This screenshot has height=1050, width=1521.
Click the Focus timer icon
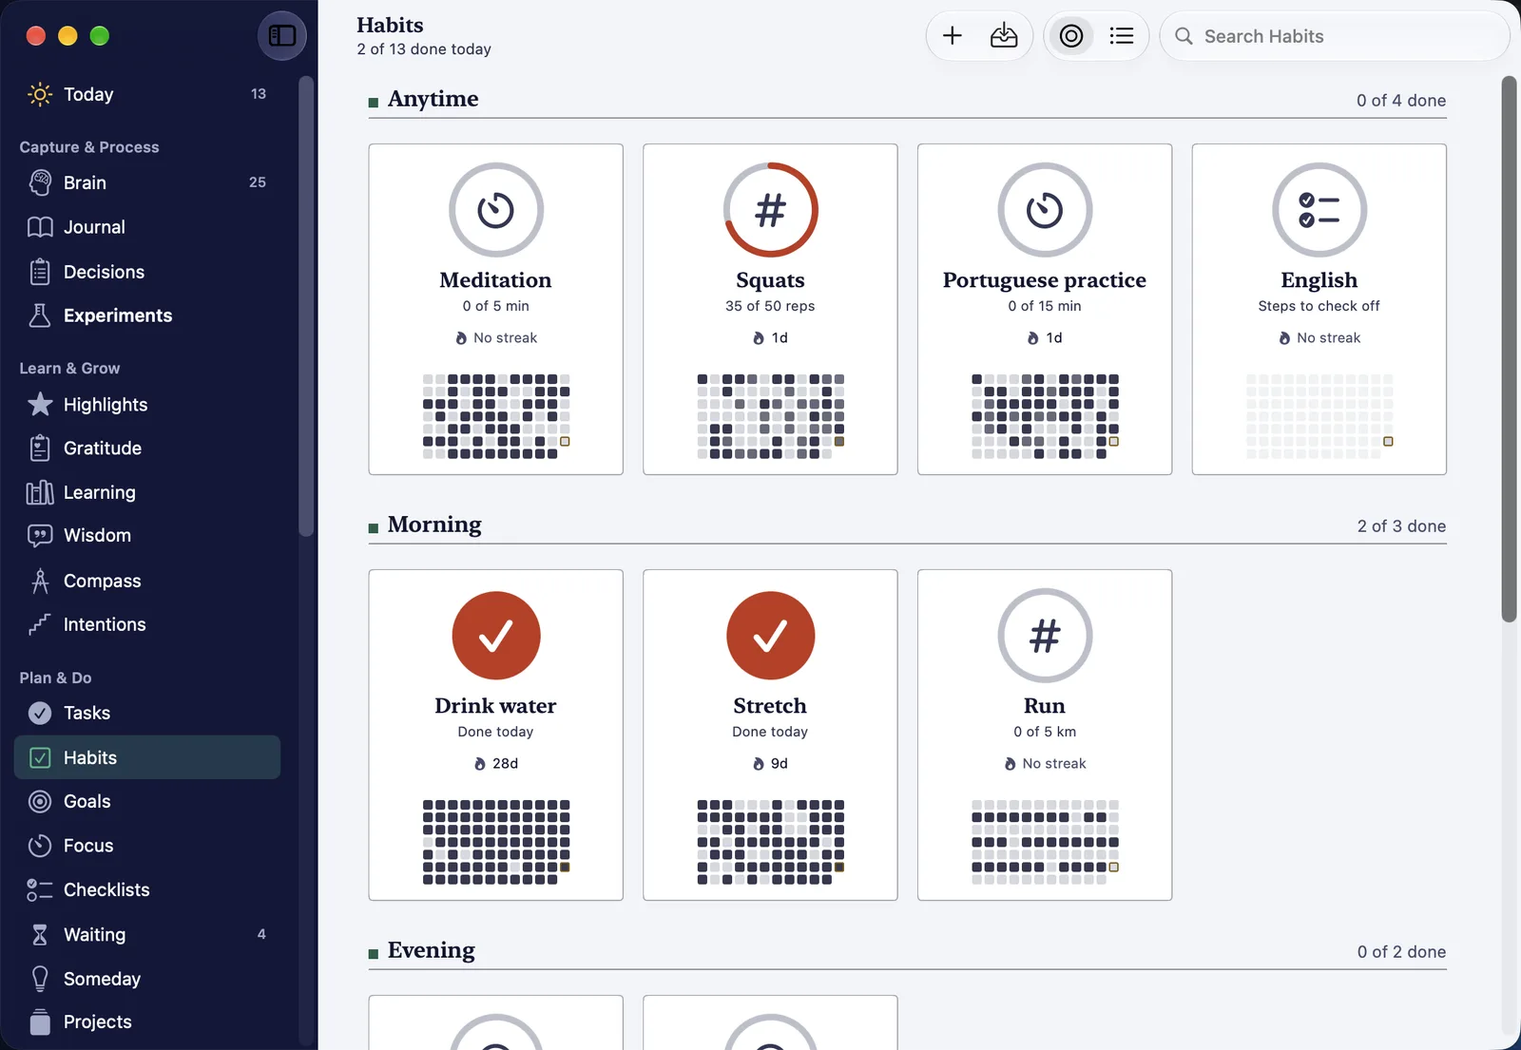(x=40, y=846)
